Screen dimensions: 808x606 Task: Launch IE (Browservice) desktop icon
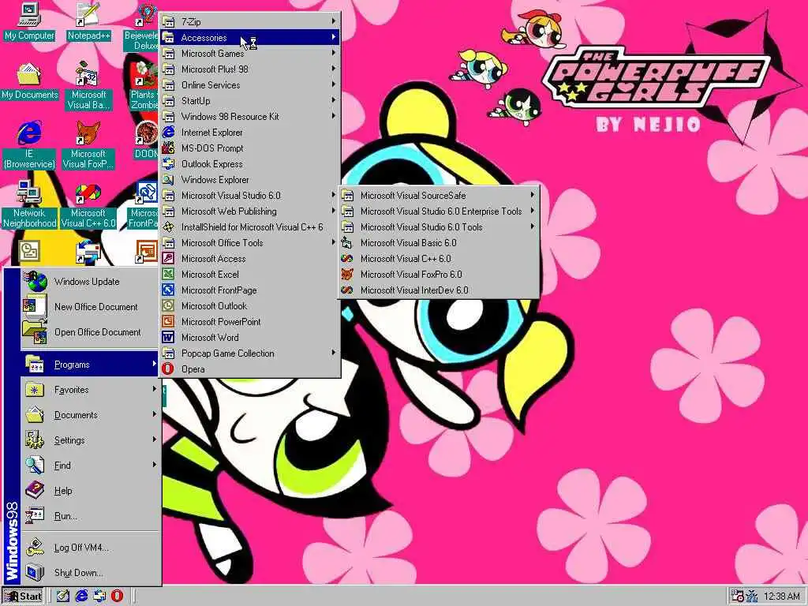[x=29, y=145]
